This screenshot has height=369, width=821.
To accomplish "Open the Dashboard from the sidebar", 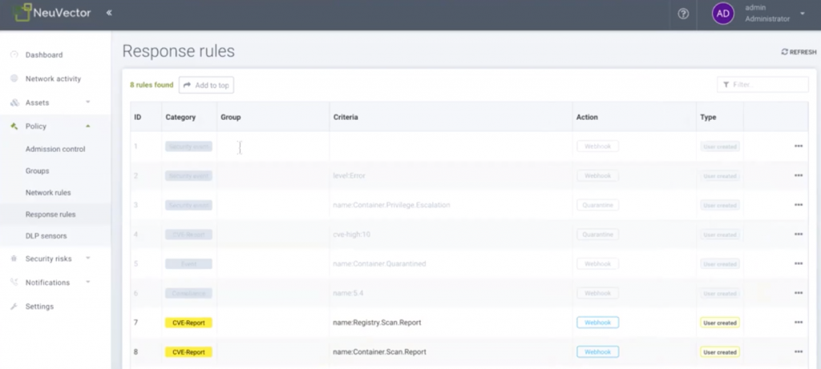I will [43, 55].
